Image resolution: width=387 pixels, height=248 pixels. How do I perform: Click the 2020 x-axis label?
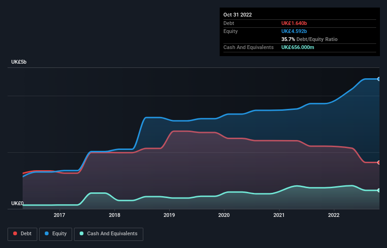pos(224,215)
